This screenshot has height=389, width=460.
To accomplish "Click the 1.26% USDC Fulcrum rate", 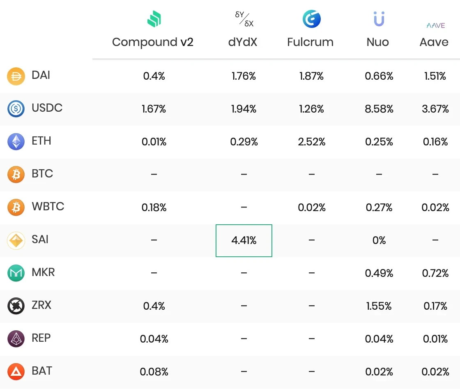I will (x=312, y=109).
